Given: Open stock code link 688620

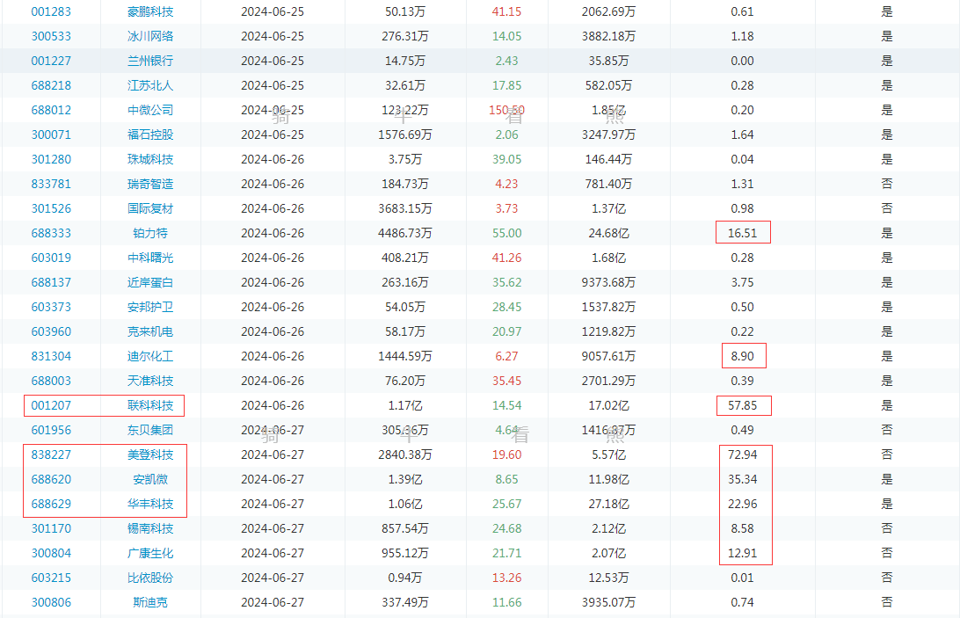Looking at the screenshot, I should click(51, 479).
